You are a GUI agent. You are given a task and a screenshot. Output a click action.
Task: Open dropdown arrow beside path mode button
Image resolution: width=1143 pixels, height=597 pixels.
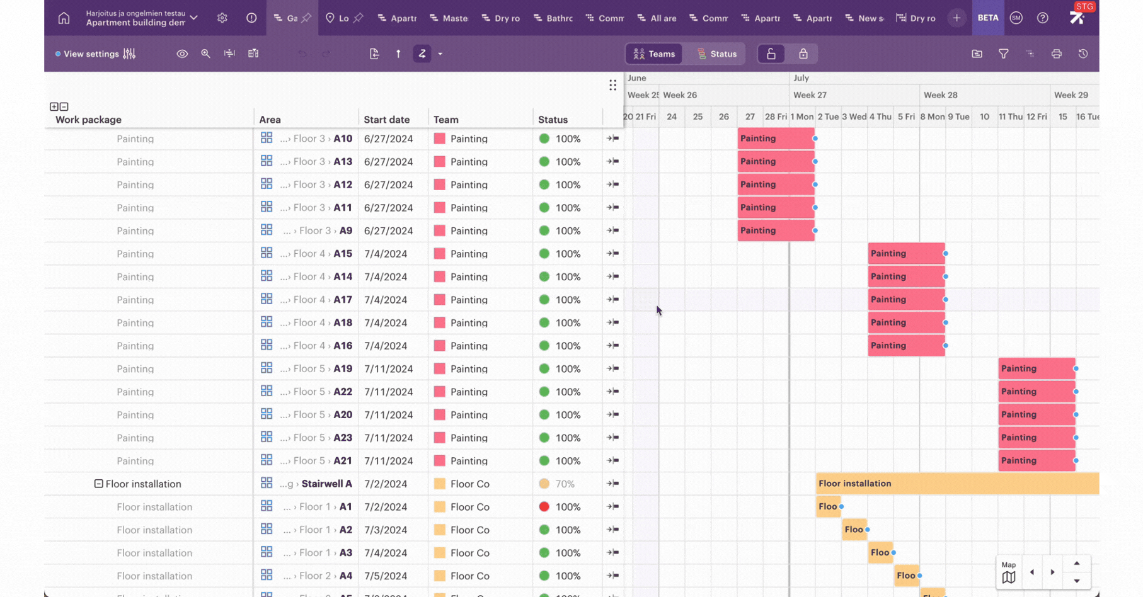click(440, 54)
